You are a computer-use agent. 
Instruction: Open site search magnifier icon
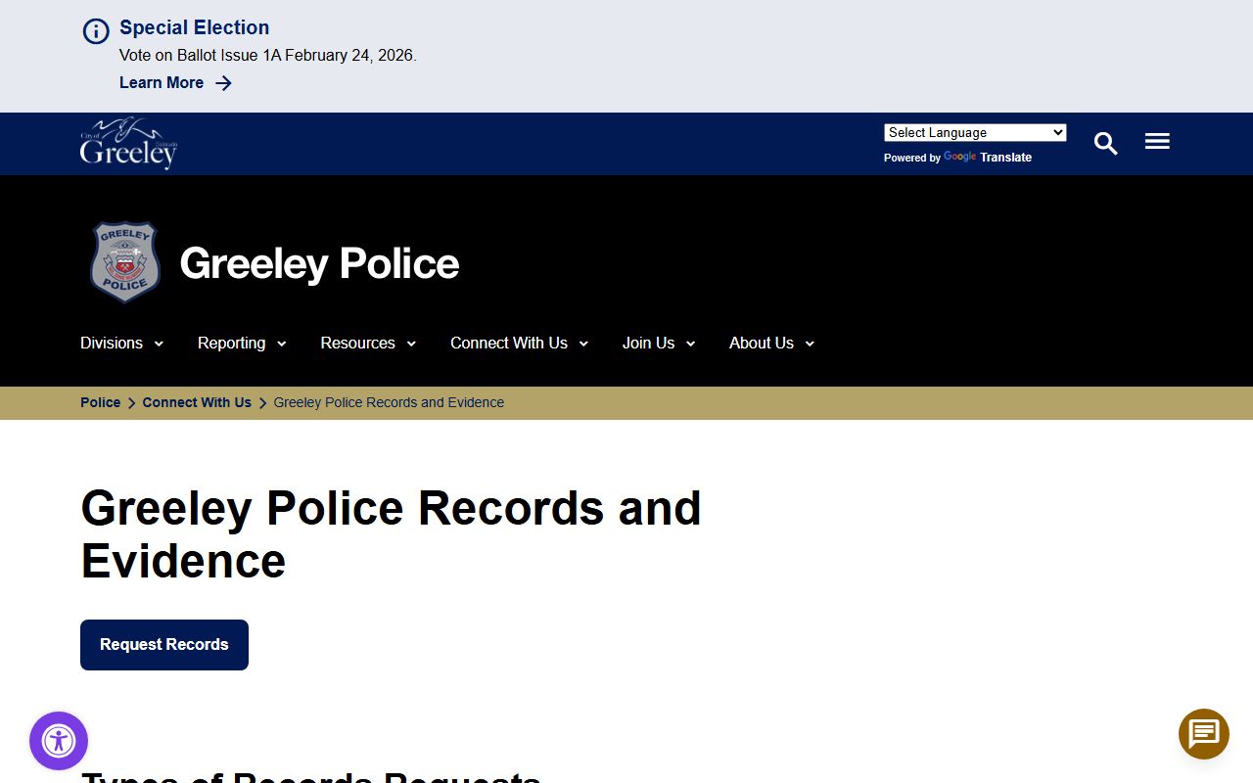1106,144
